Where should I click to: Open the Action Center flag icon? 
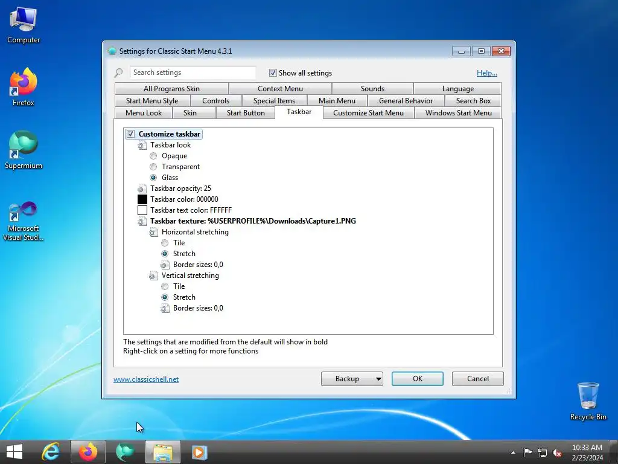pos(527,452)
